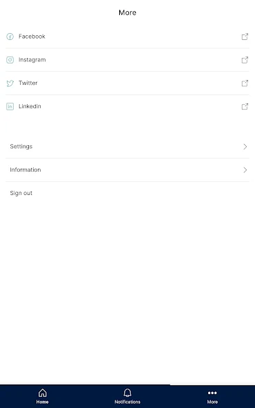The image size is (255, 408).
Task: Tap the three-dot More icon
Action: tap(212, 393)
